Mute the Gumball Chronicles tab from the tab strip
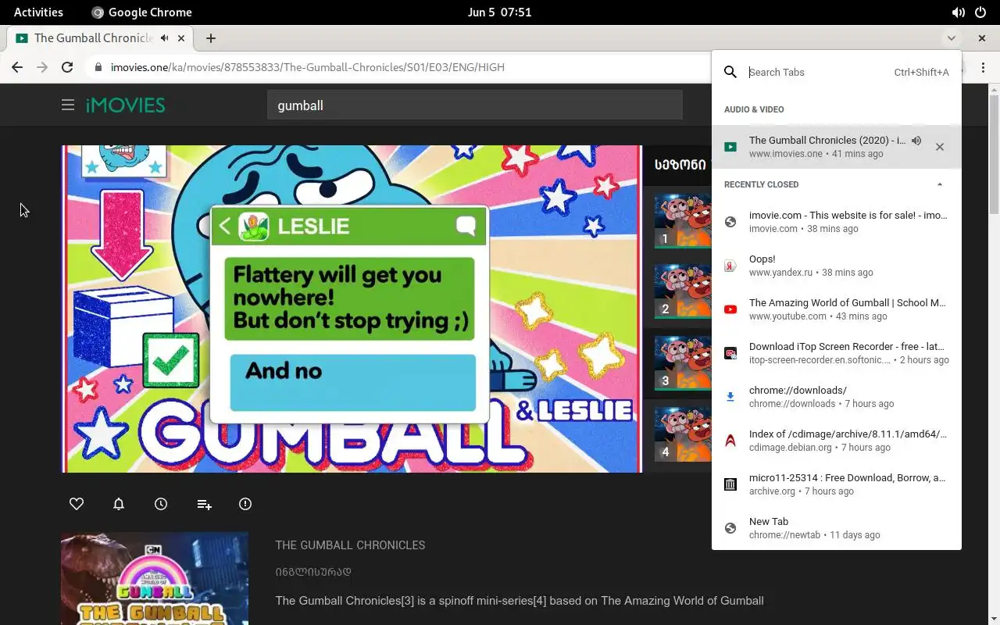This screenshot has height=625, width=1000. [x=164, y=37]
